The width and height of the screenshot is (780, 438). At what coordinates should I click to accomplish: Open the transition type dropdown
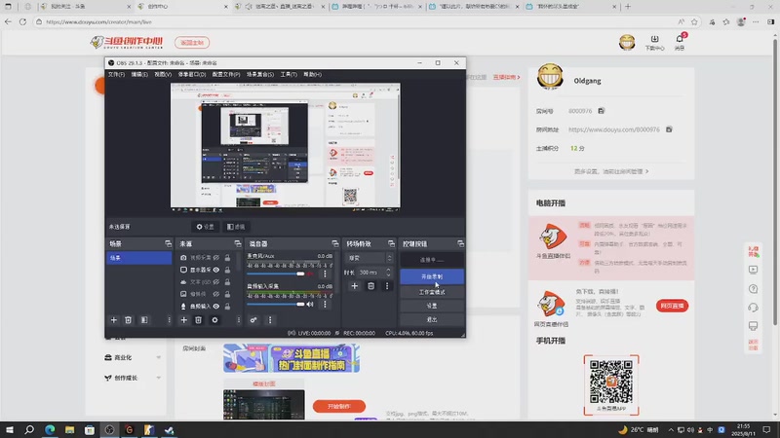(x=370, y=258)
